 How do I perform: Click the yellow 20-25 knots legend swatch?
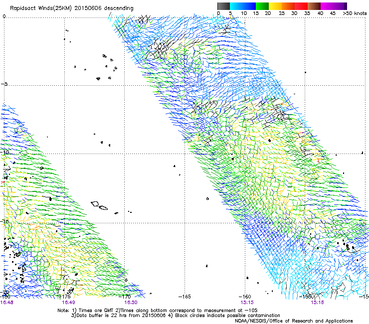point(275,6)
